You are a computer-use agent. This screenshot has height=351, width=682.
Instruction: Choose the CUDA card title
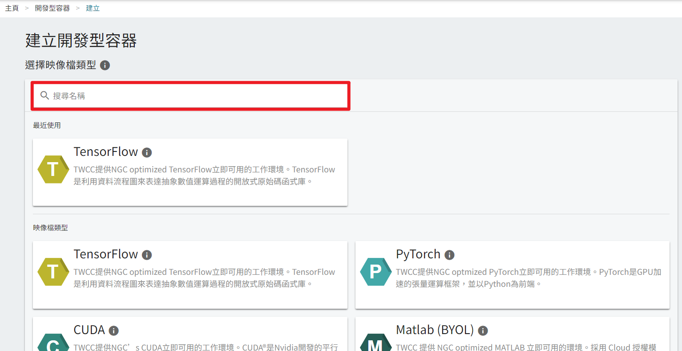(x=89, y=330)
